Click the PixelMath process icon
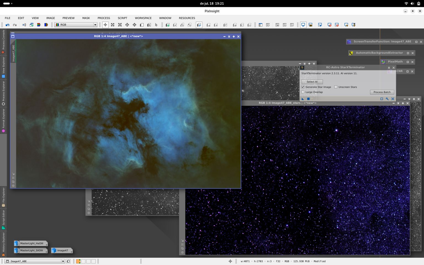Screen dimensions: 424x265 click(383, 62)
